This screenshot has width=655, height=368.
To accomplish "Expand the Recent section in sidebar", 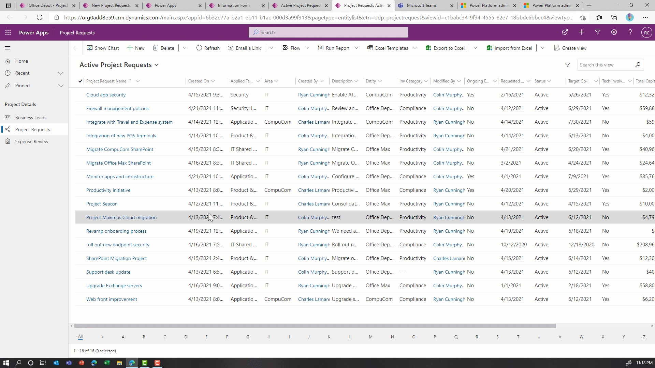I will (x=61, y=73).
